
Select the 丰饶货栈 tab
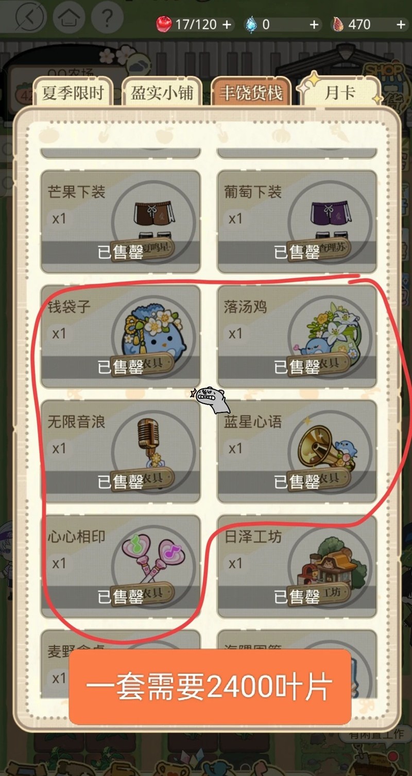coord(251,92)
